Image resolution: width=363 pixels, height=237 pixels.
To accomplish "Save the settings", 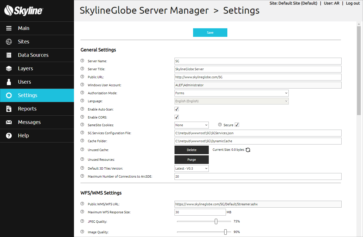I will pos(210,33).
